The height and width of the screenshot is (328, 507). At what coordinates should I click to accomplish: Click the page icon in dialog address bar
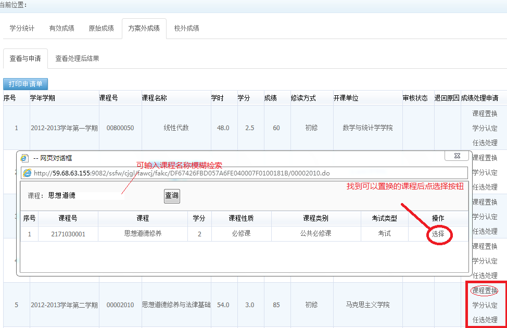(x=27, y=173)
